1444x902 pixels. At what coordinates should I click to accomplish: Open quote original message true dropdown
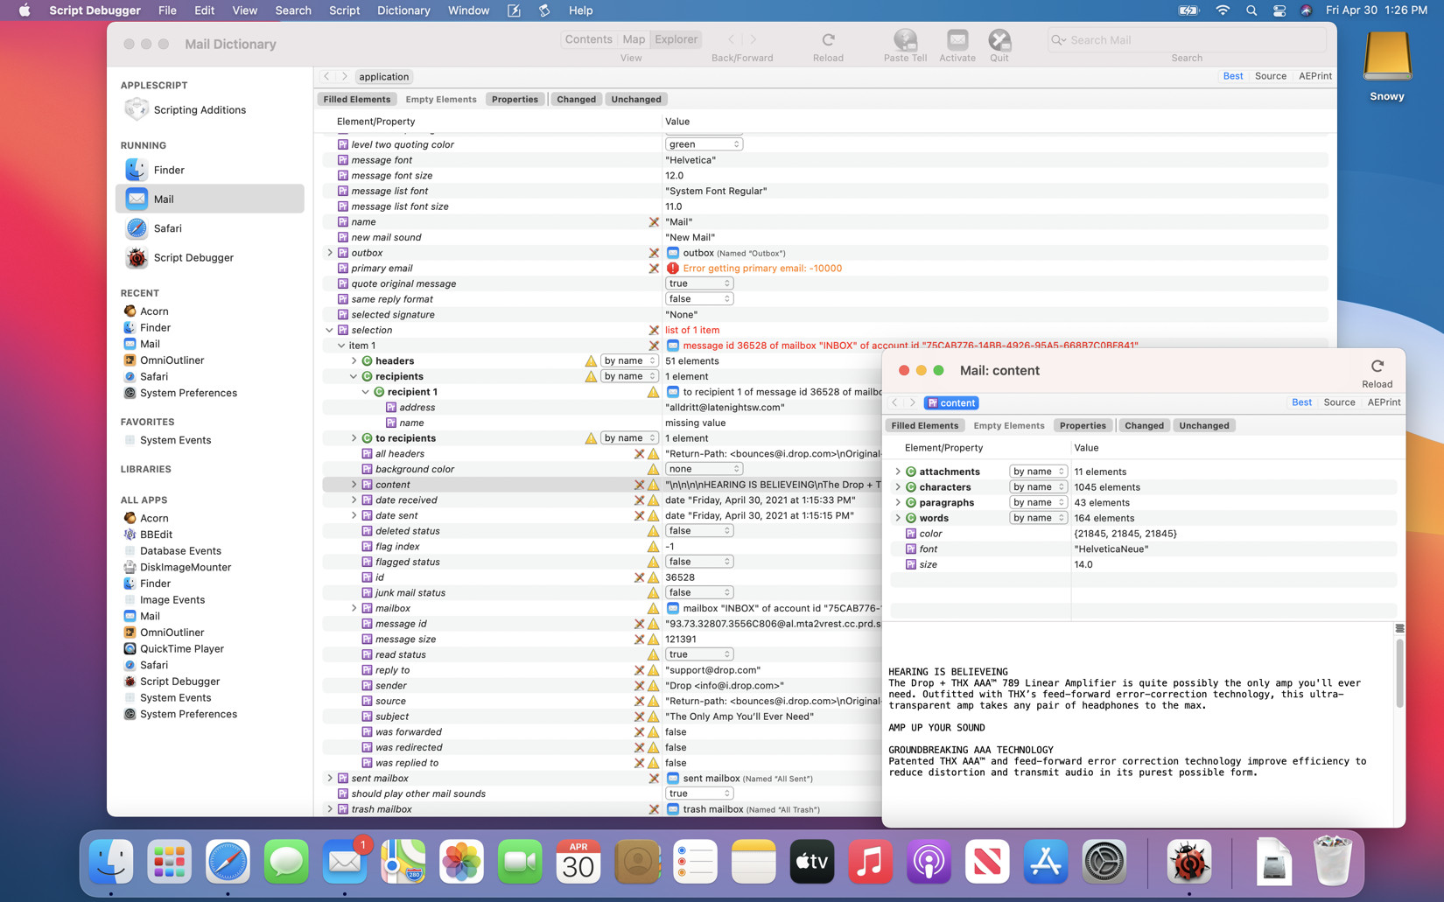(x=698, y=283)
